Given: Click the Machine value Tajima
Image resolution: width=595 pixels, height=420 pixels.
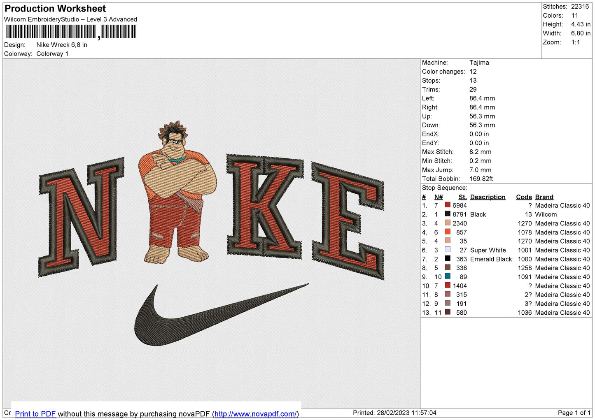Looking at the screenshot, I should 479,63.
